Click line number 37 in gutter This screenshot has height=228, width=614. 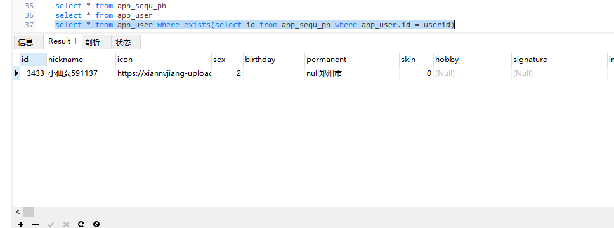click(29, 25)
